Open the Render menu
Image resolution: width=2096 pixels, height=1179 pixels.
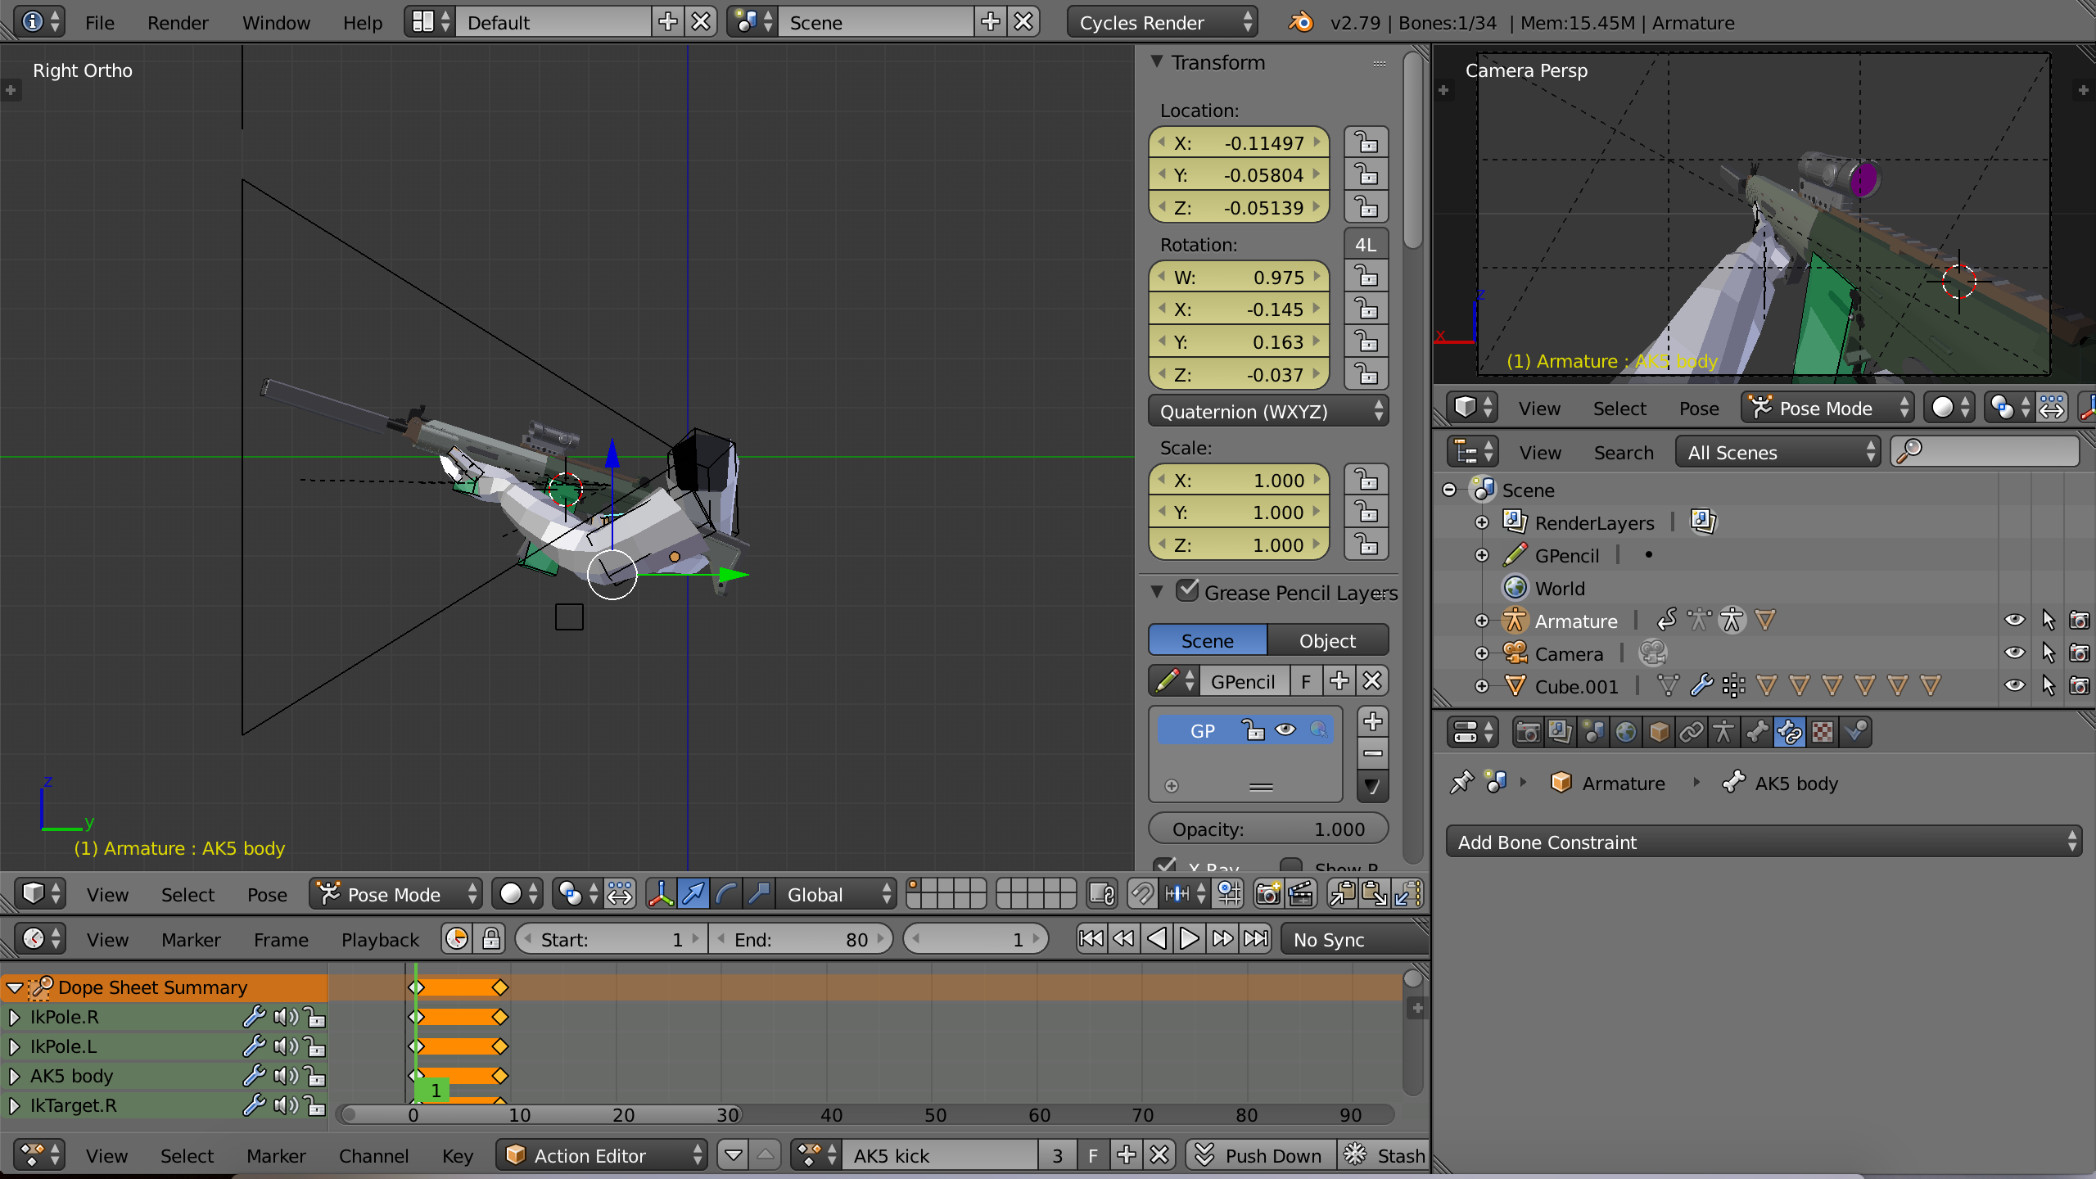pyautogui.click(x=178, y=22)
